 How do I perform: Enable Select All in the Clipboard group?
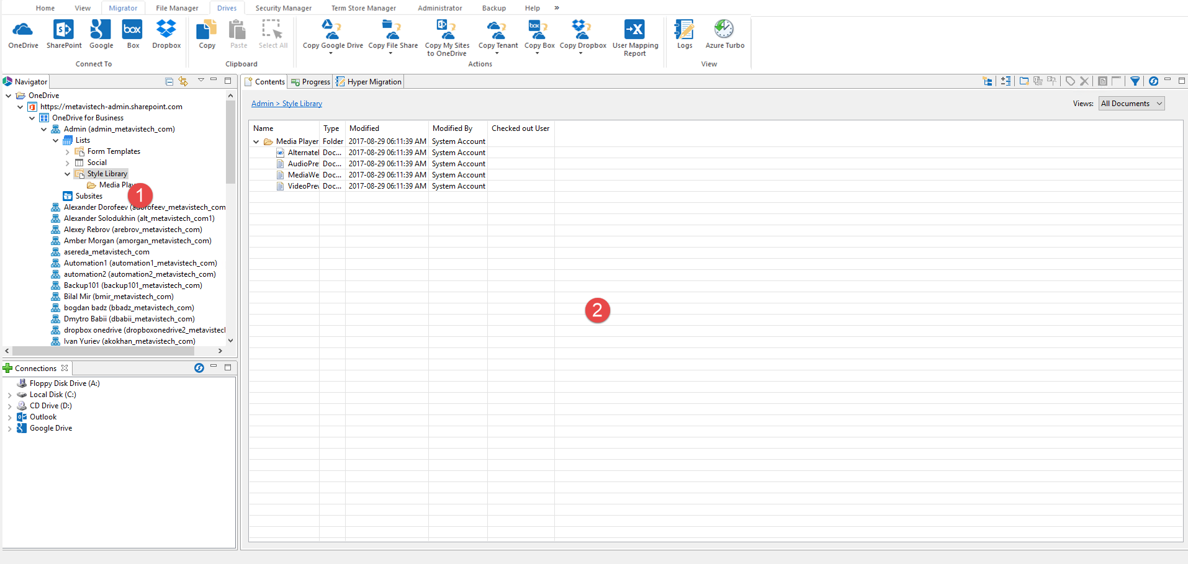tap(272, 34)
